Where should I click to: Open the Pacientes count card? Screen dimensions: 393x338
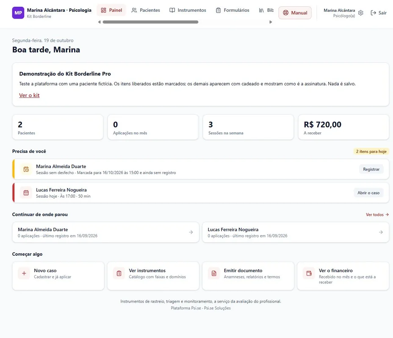pyautogui.click(x=58, y=127)
